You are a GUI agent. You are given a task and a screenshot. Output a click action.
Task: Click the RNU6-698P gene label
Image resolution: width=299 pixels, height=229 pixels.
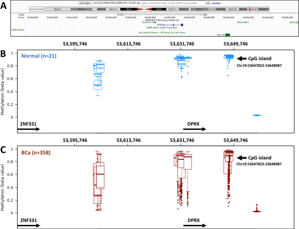point(243,22)
